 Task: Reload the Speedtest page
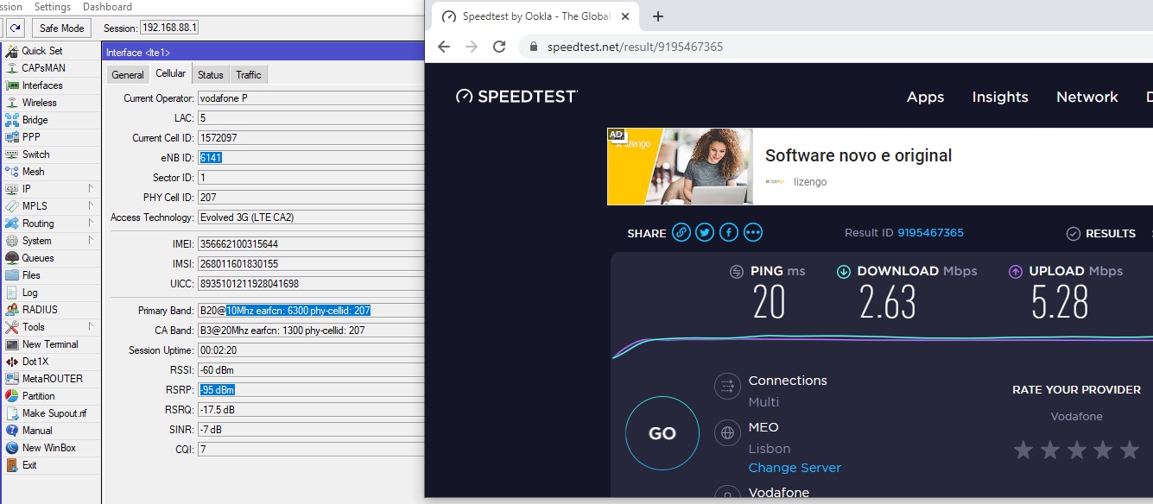[499, 47]
